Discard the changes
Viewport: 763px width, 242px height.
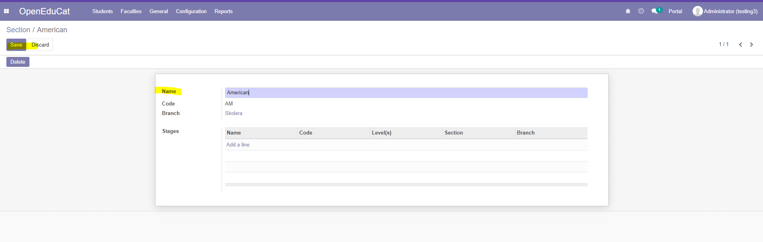tap(40, 45)
